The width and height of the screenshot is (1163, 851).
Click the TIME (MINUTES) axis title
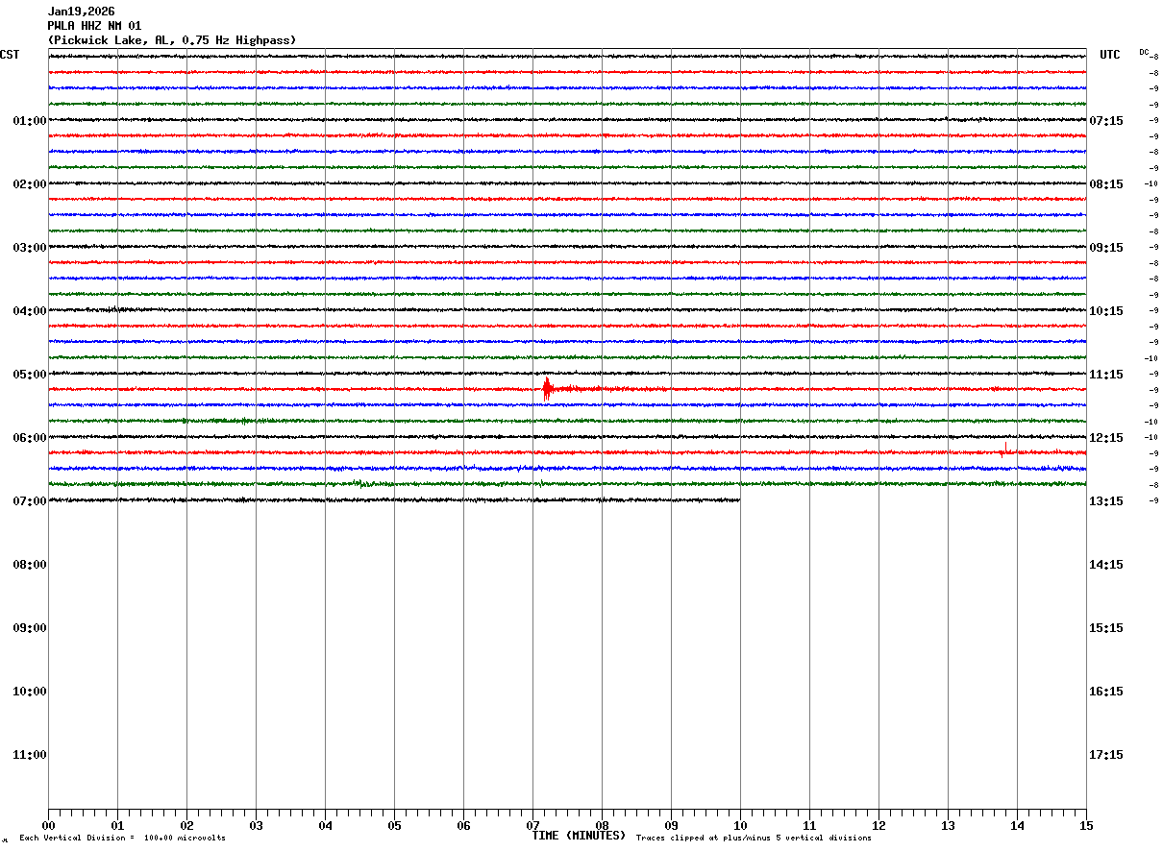coord(579,836)
